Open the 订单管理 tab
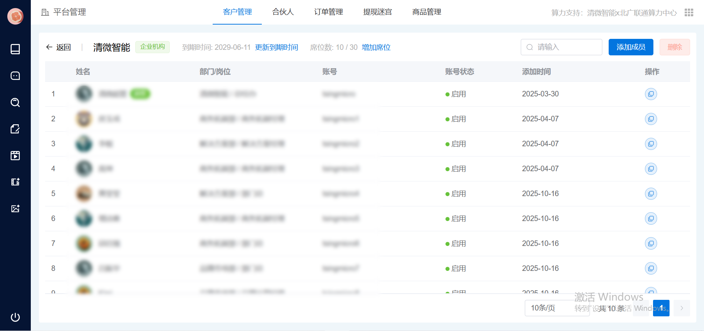Viewport: 704px width, 331px height. point(328,12)
